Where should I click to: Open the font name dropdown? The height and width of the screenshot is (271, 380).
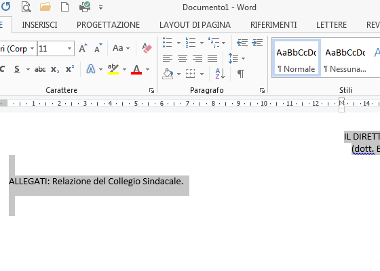[x=33, y=49]
